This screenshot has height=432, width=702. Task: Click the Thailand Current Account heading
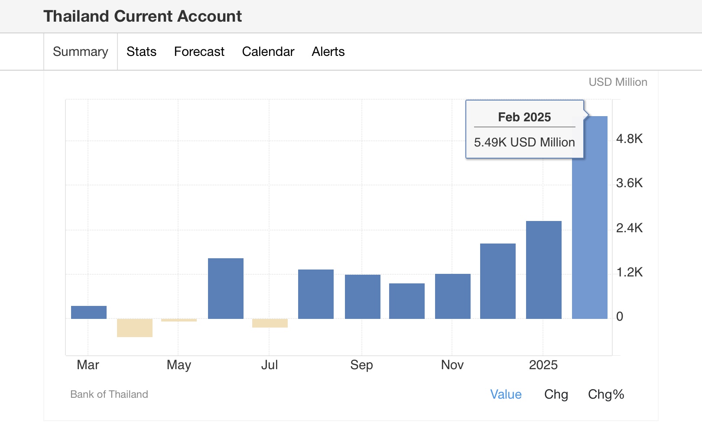(x=143, y=16)
